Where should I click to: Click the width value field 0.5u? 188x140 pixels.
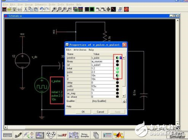tap(103, 86)
